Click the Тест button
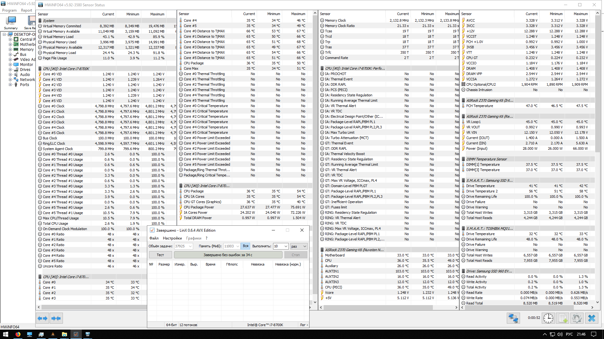The height and width of the screenshot is (339, 604). [x=160, y=255]
